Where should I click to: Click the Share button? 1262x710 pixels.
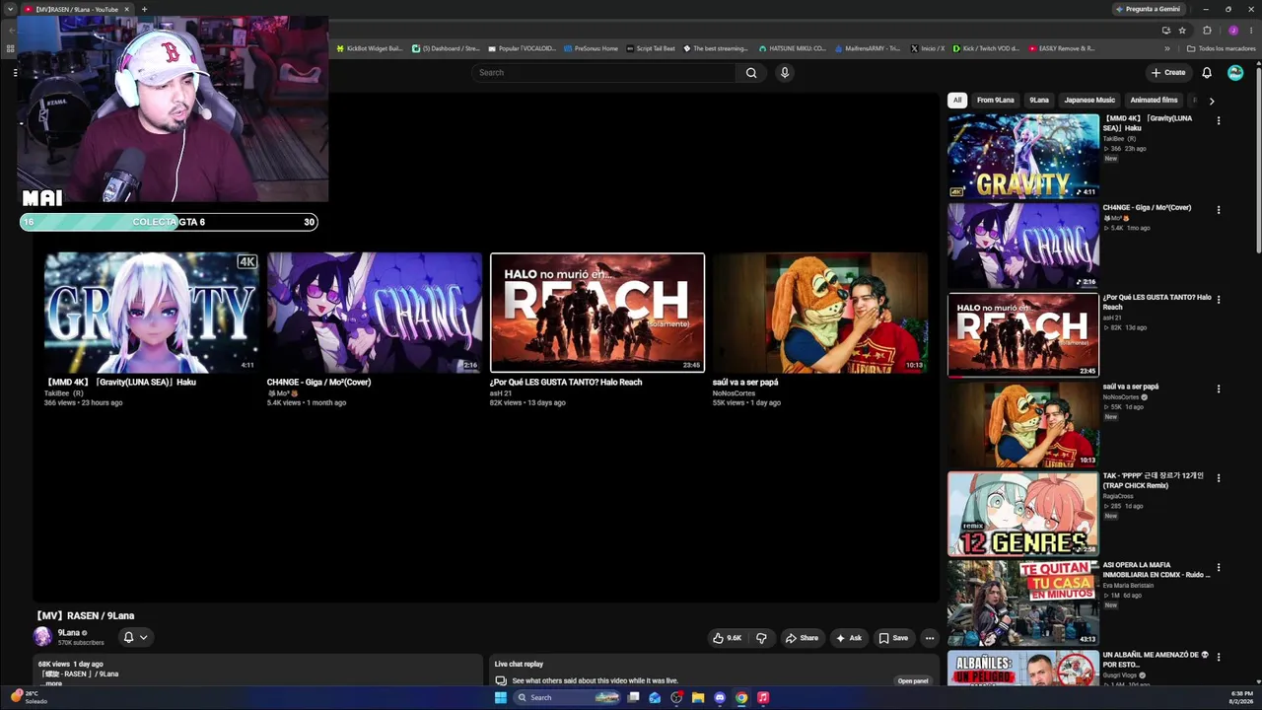802,638
